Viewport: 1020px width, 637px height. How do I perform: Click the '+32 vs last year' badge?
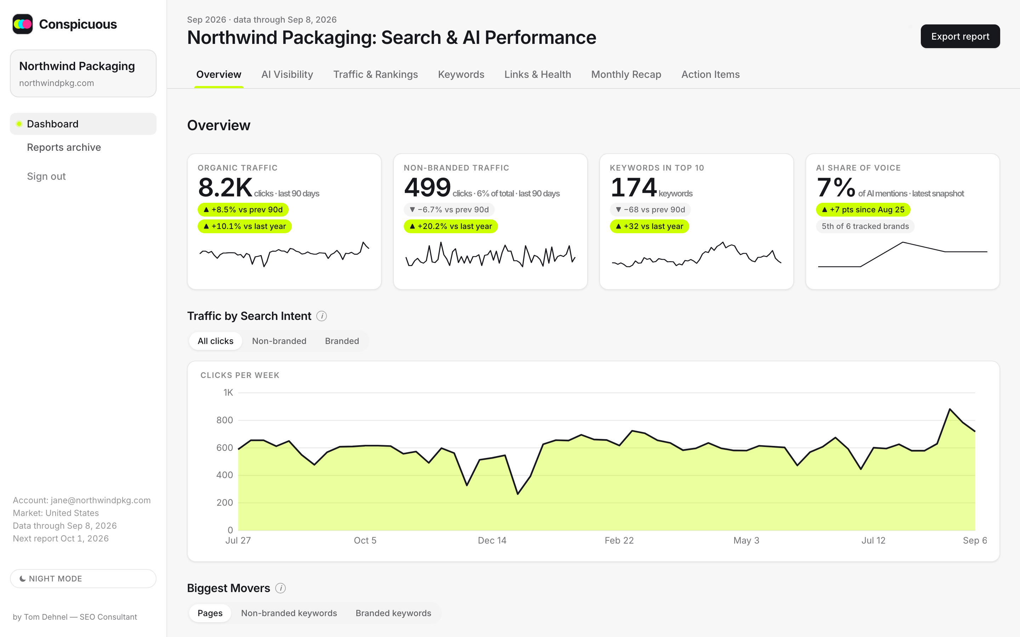click(650, 226)
